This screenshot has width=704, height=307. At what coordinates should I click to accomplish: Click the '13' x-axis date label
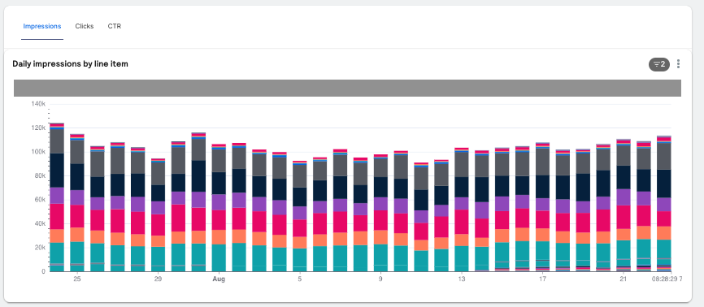click(x=462, y=279)
